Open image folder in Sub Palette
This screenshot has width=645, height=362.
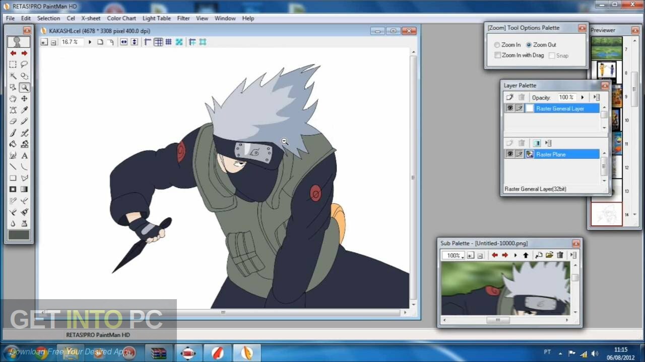coord(549,255)
